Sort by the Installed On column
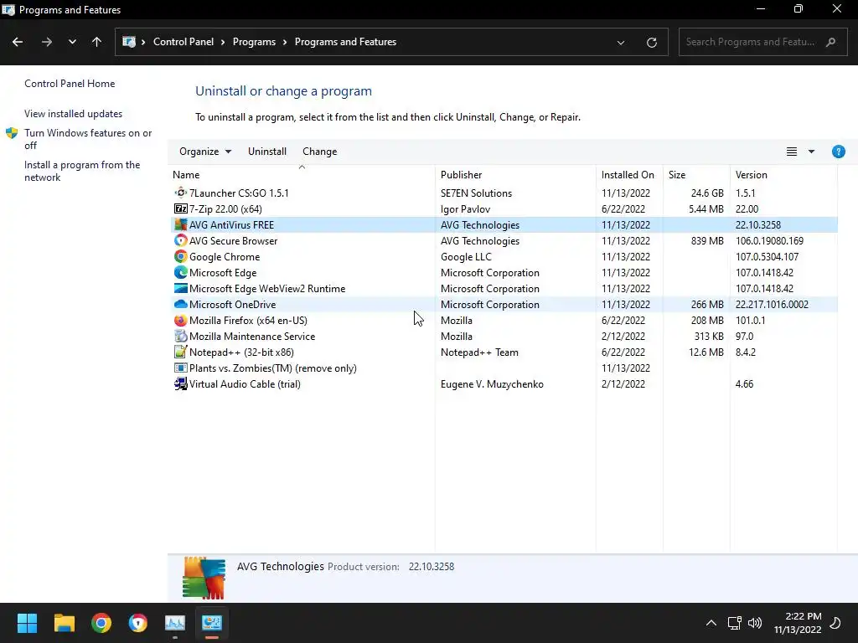858x643 pixels. pyautogui.click(x=629, y=174)
